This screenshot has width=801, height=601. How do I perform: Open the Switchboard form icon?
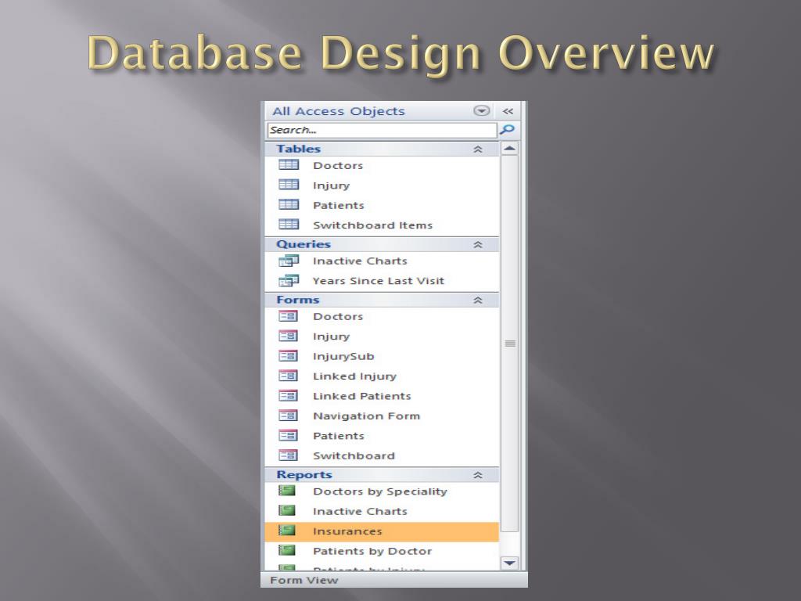(x=289, y=455)
